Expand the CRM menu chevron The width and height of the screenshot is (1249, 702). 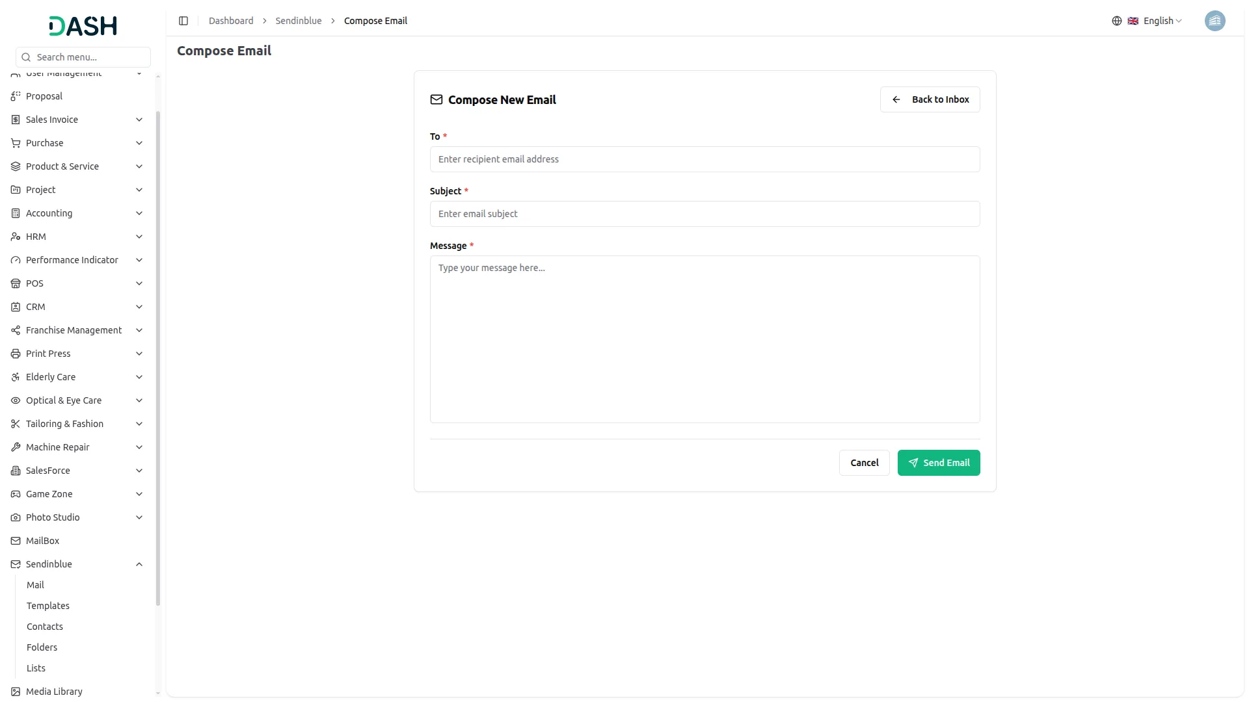(x=139, y=307)
